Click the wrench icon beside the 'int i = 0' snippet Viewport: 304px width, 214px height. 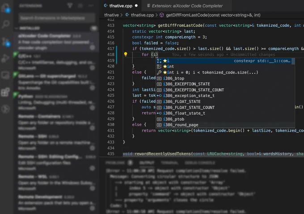coord(159,72)
